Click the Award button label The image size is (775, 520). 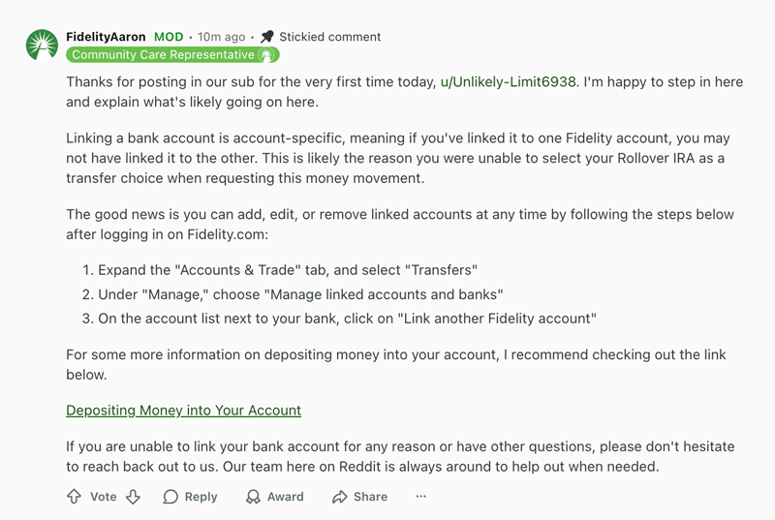tap(285, 497)
